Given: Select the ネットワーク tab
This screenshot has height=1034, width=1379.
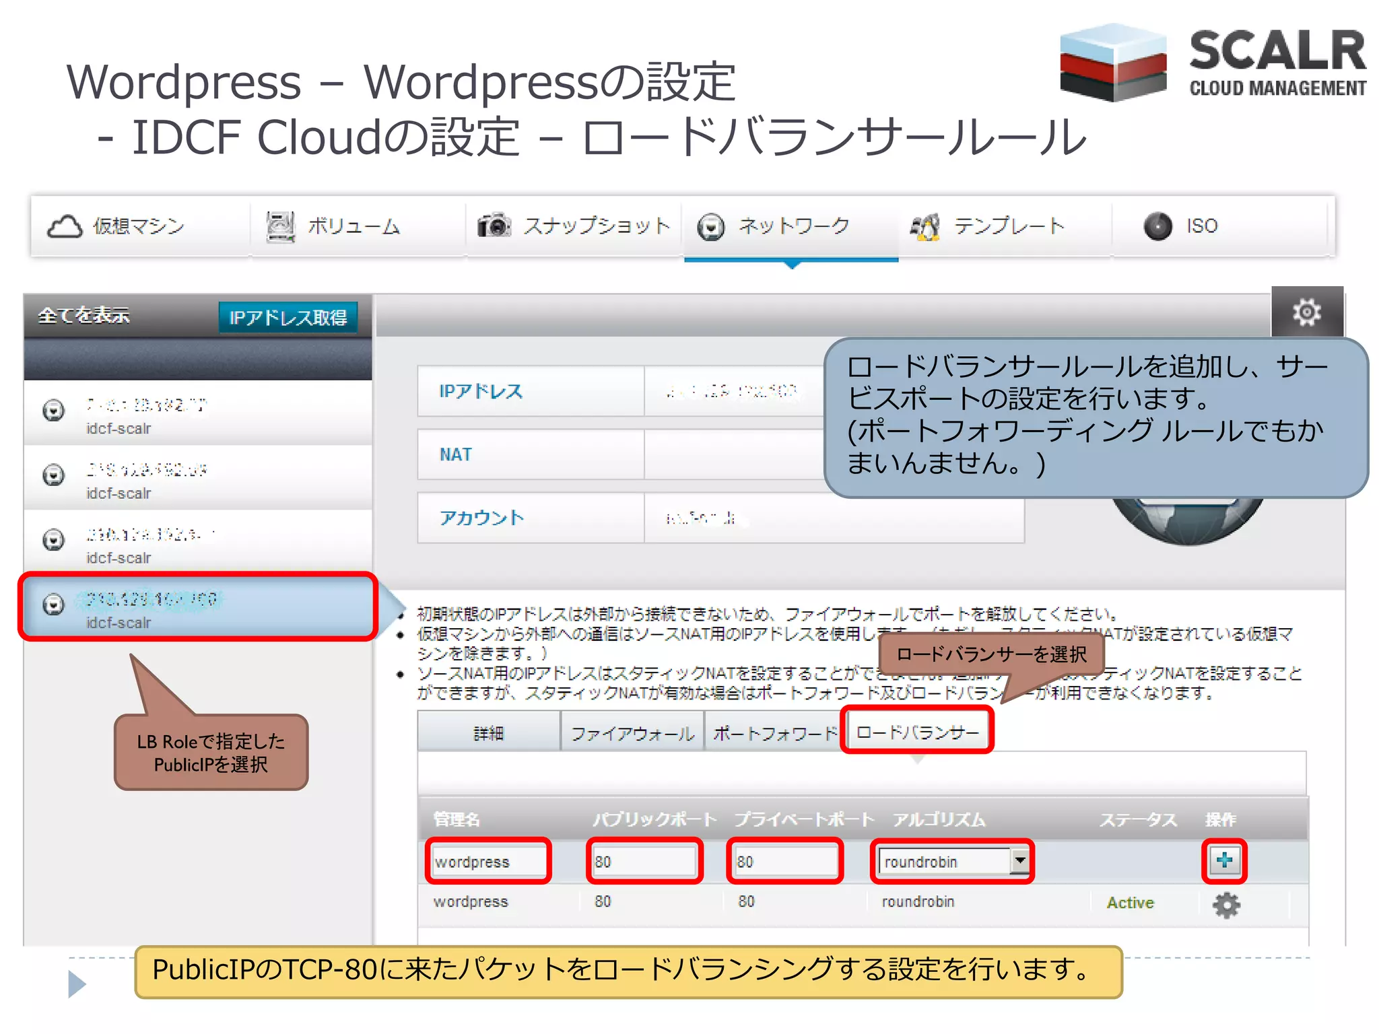Looking at the screenshot, I should [791, 226].
